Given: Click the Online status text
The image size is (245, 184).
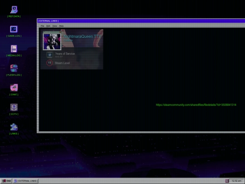Looking at the screenshot, I should tap(68, 40).
